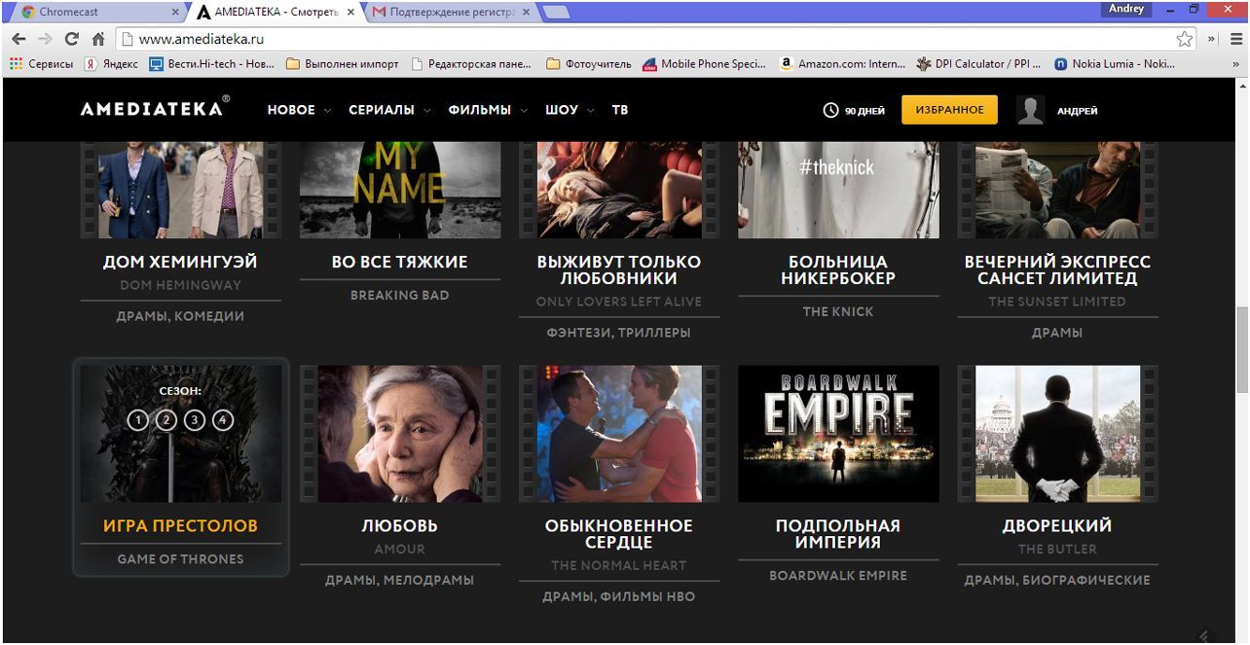
Task: Select season 2 of Игра престолов
Action: pos(166,420)
